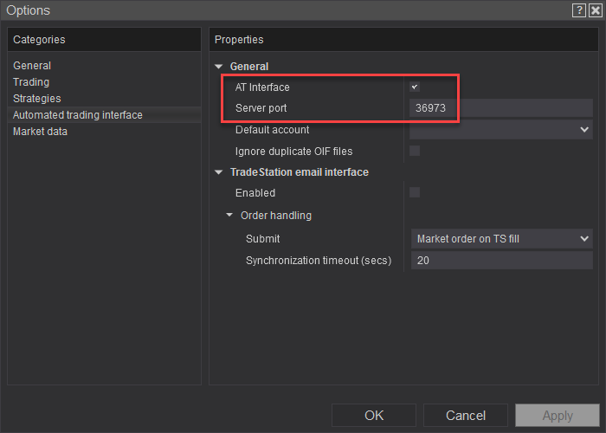The image size is (606, 433).
Task: Switch to Market data category
Action: click(40, 132)
